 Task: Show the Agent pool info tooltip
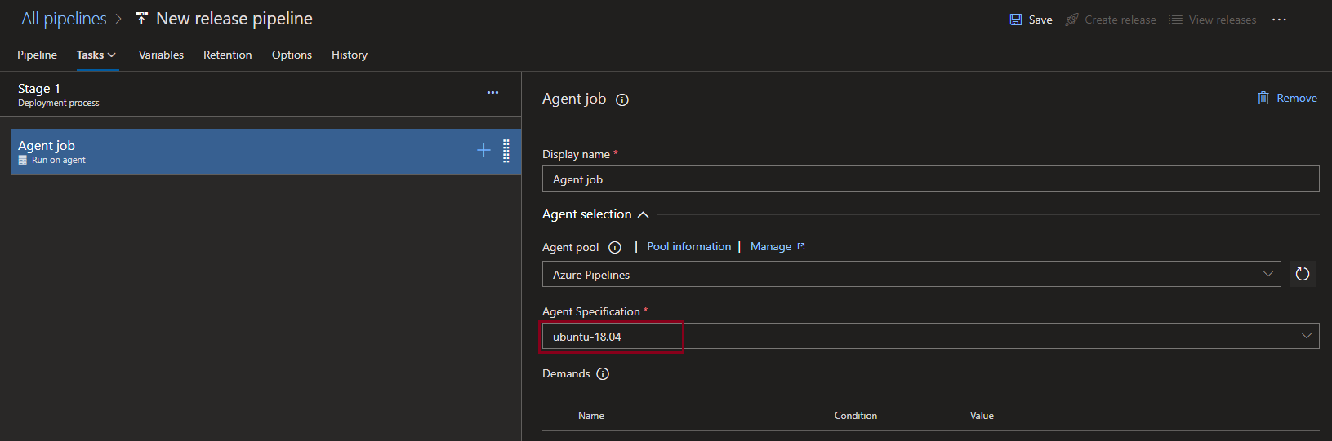click(x=615, y=248)
